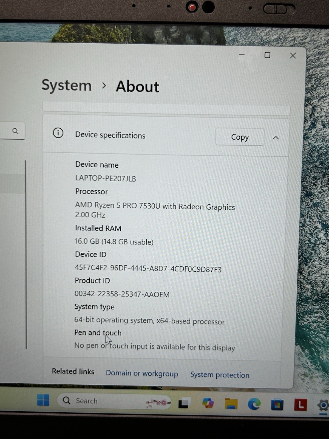The height and width of the screenshot is (439, 329).
Task: Click the search highlight flower icon
Action: pos(158,403)
